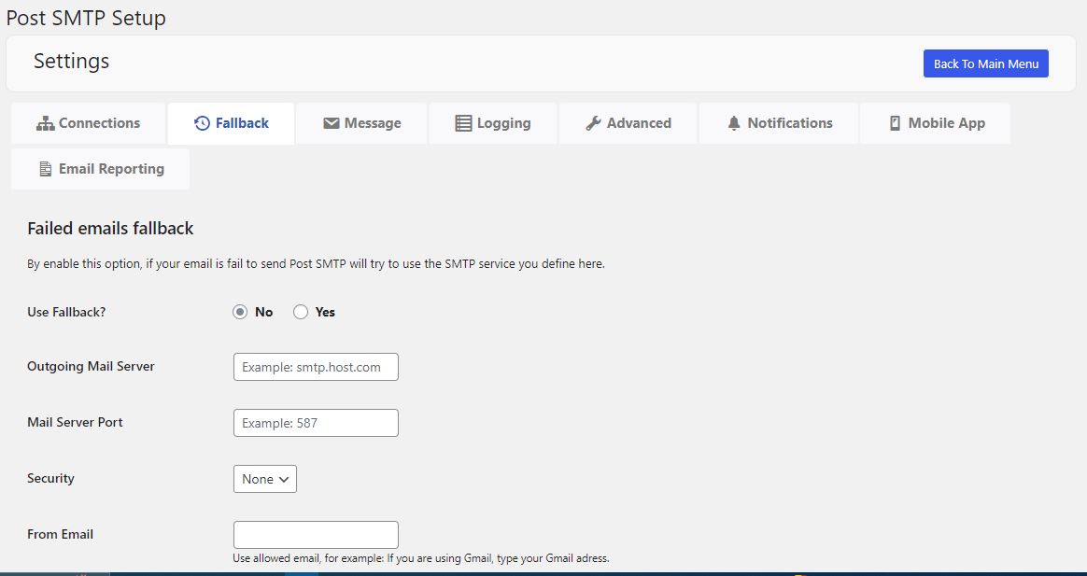This screenshot has height=576, width=1087.
Task: Enable fallback by selecting Yes
Action: click(x=301, y=312)
